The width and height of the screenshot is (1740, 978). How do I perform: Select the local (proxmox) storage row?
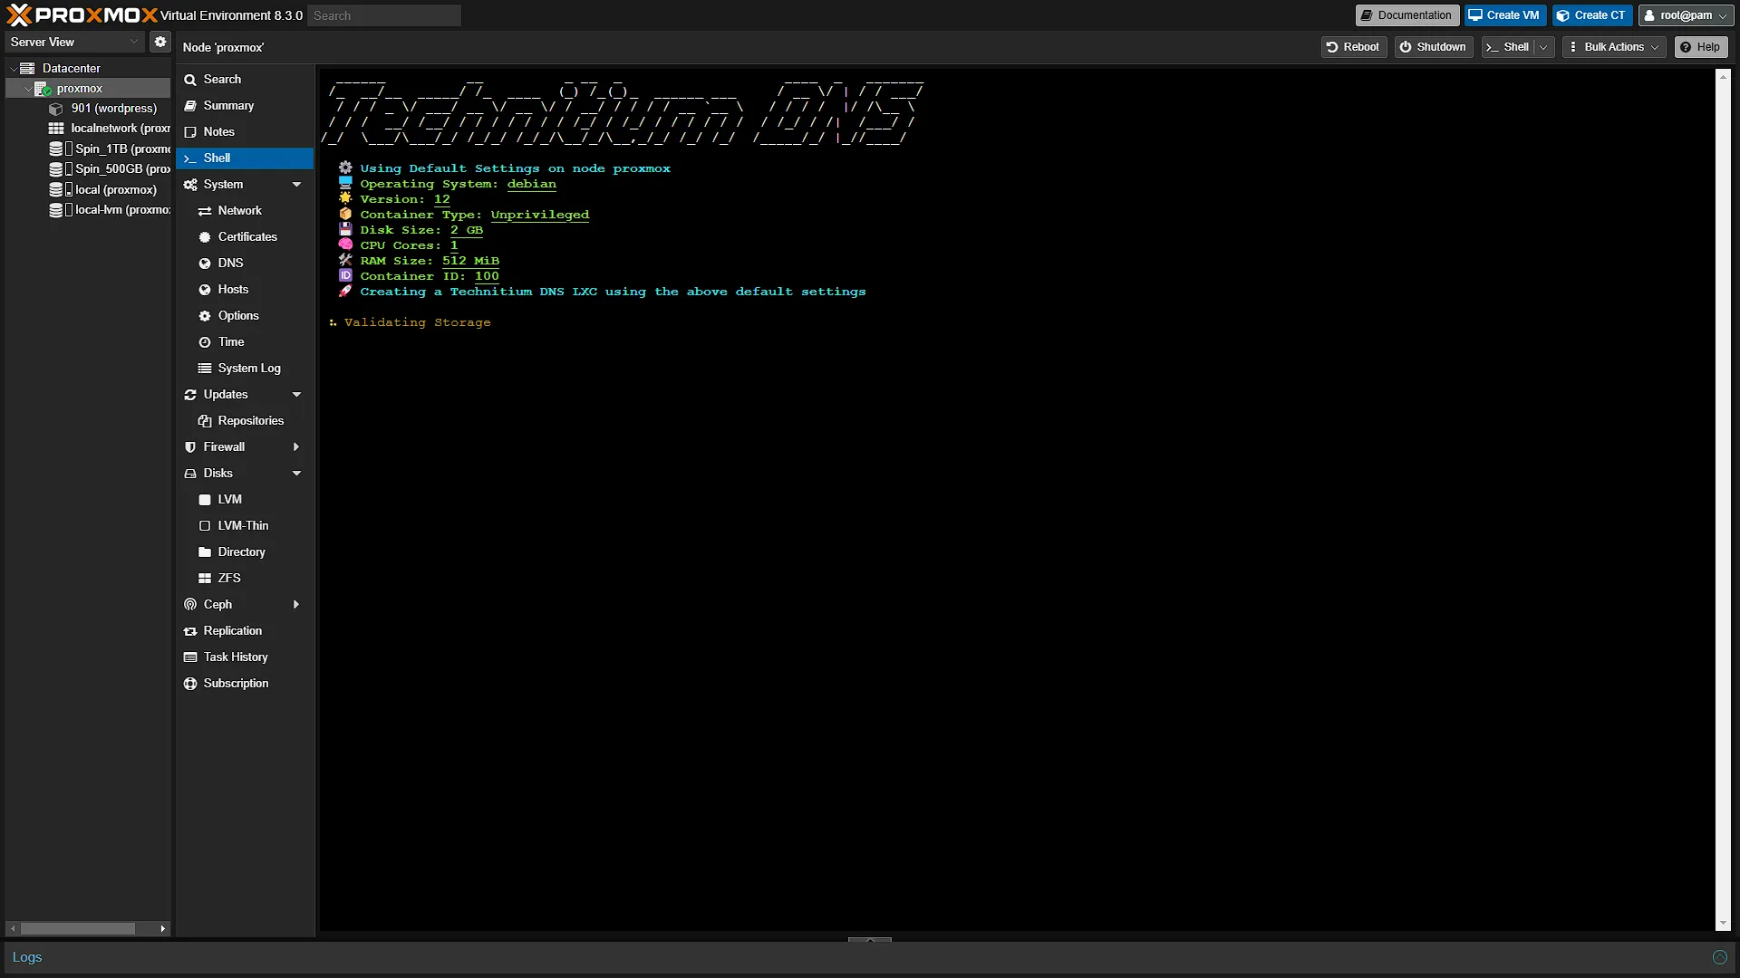coord(88,189)
